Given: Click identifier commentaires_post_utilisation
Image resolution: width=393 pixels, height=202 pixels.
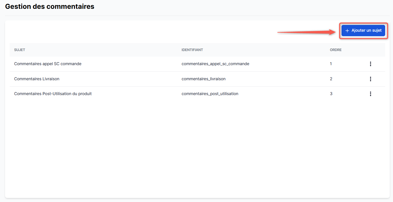Looking at the screenshot, I should (x=210, y=94).
